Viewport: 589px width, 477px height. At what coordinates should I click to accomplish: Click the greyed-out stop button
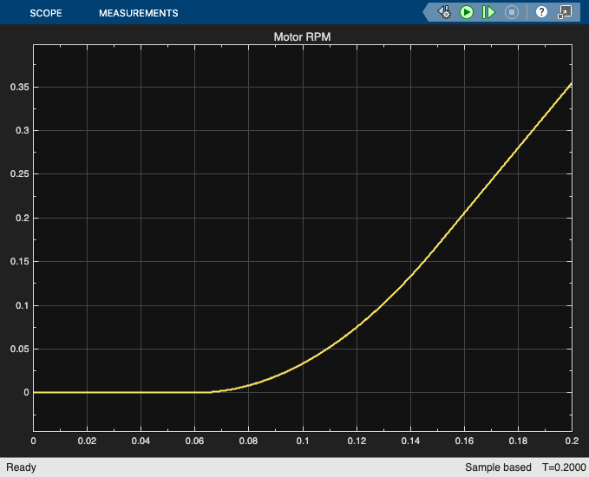point(511,12)
